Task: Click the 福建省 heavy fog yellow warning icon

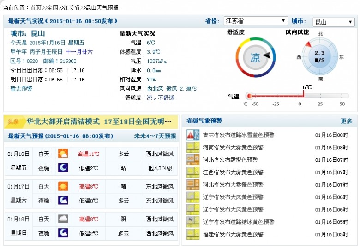Action: pos(192,234)
